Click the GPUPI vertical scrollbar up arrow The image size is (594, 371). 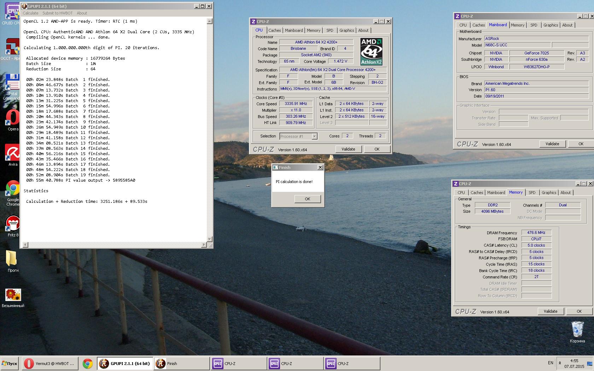[x=209, y=21]
